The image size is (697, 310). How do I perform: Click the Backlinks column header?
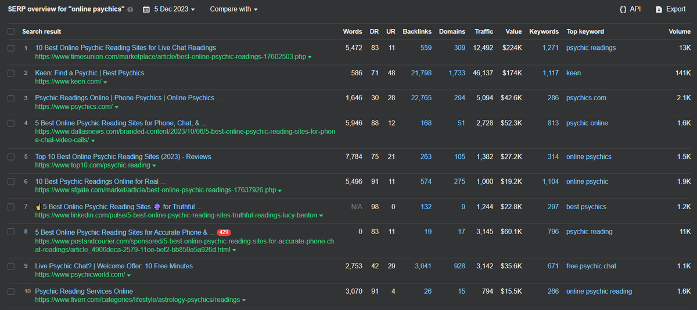417,31
